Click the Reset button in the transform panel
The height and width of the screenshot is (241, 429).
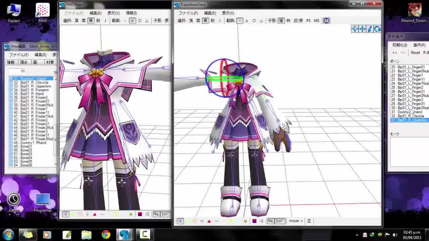point(415,53)
